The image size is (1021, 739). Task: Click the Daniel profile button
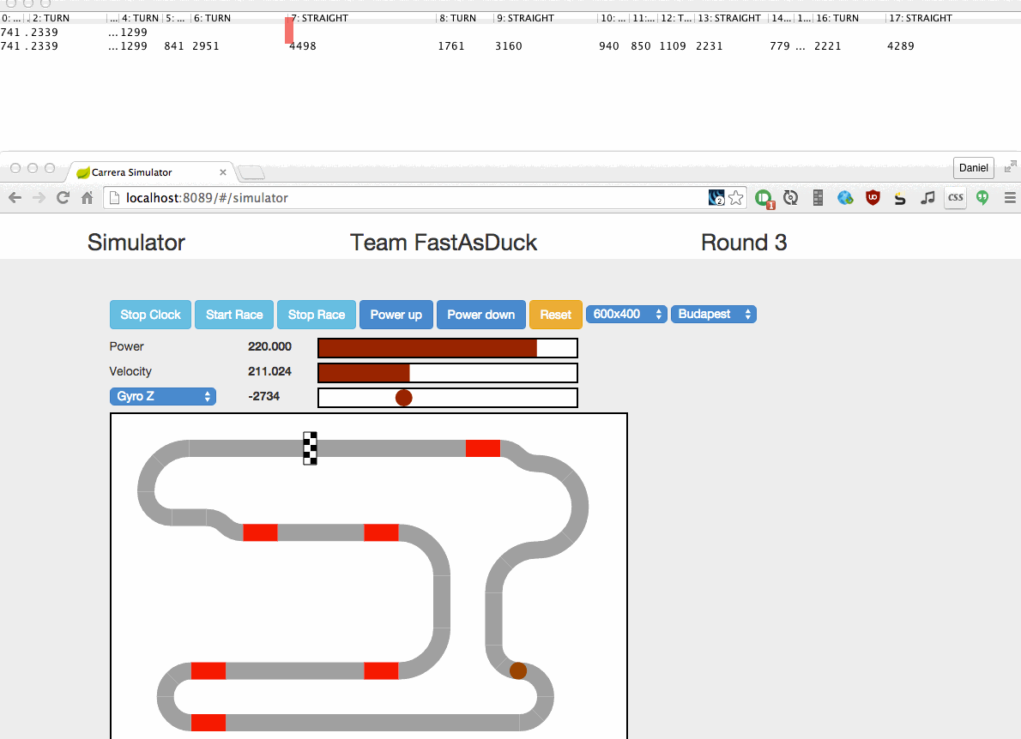coord(974,168)
